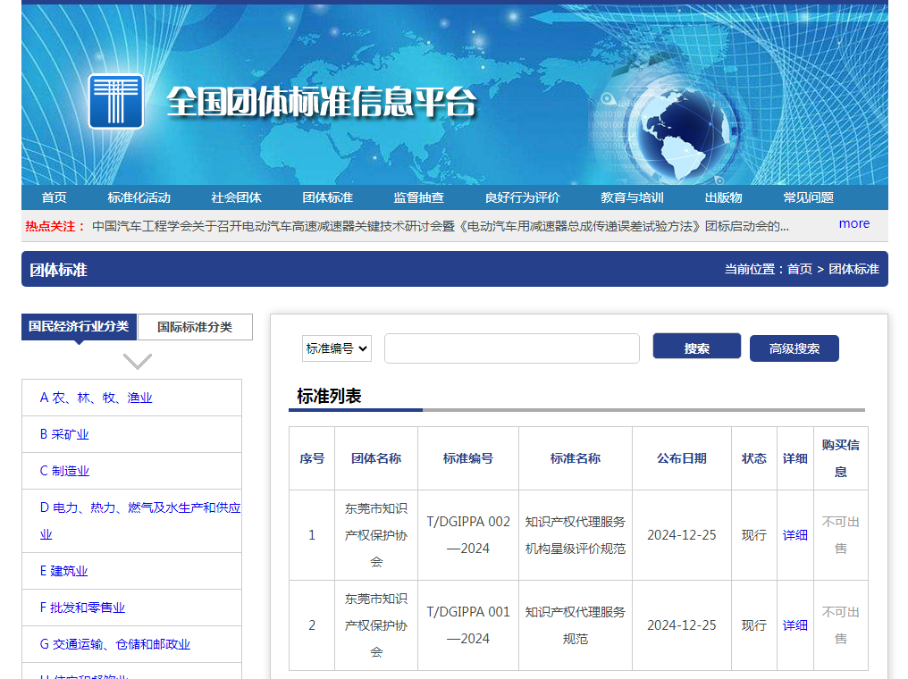Open 良好行为评价 menu item
908x679 pixels.
pos(522,197)
